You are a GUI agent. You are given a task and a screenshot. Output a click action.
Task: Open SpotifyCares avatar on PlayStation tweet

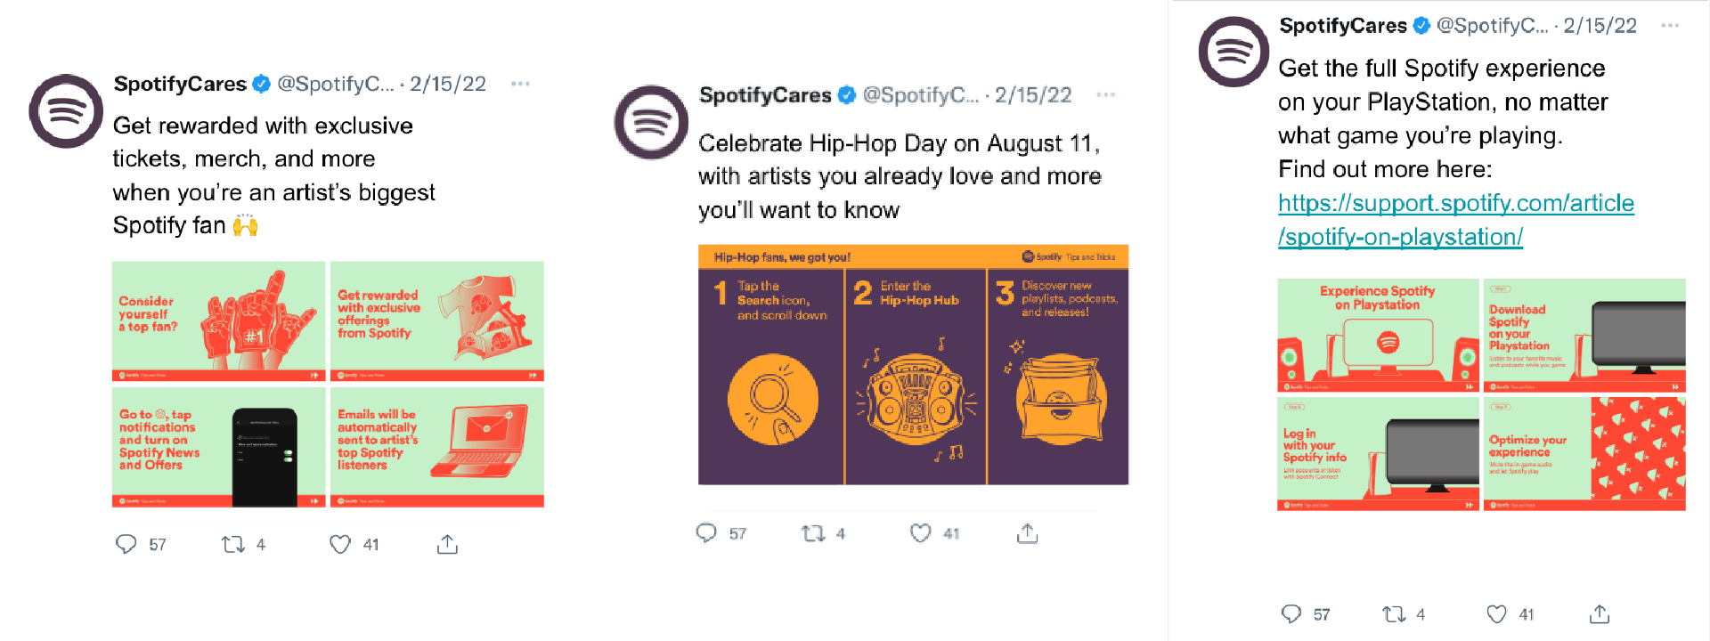coord(1234,52)
